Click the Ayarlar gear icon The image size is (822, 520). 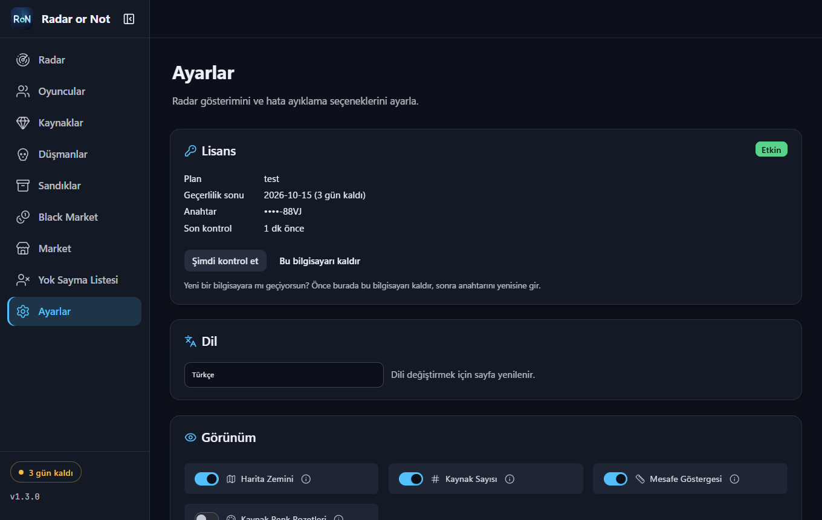(23, 311)
